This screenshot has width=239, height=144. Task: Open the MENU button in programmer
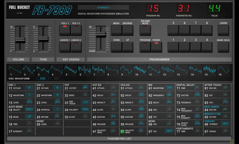point(116,30)
